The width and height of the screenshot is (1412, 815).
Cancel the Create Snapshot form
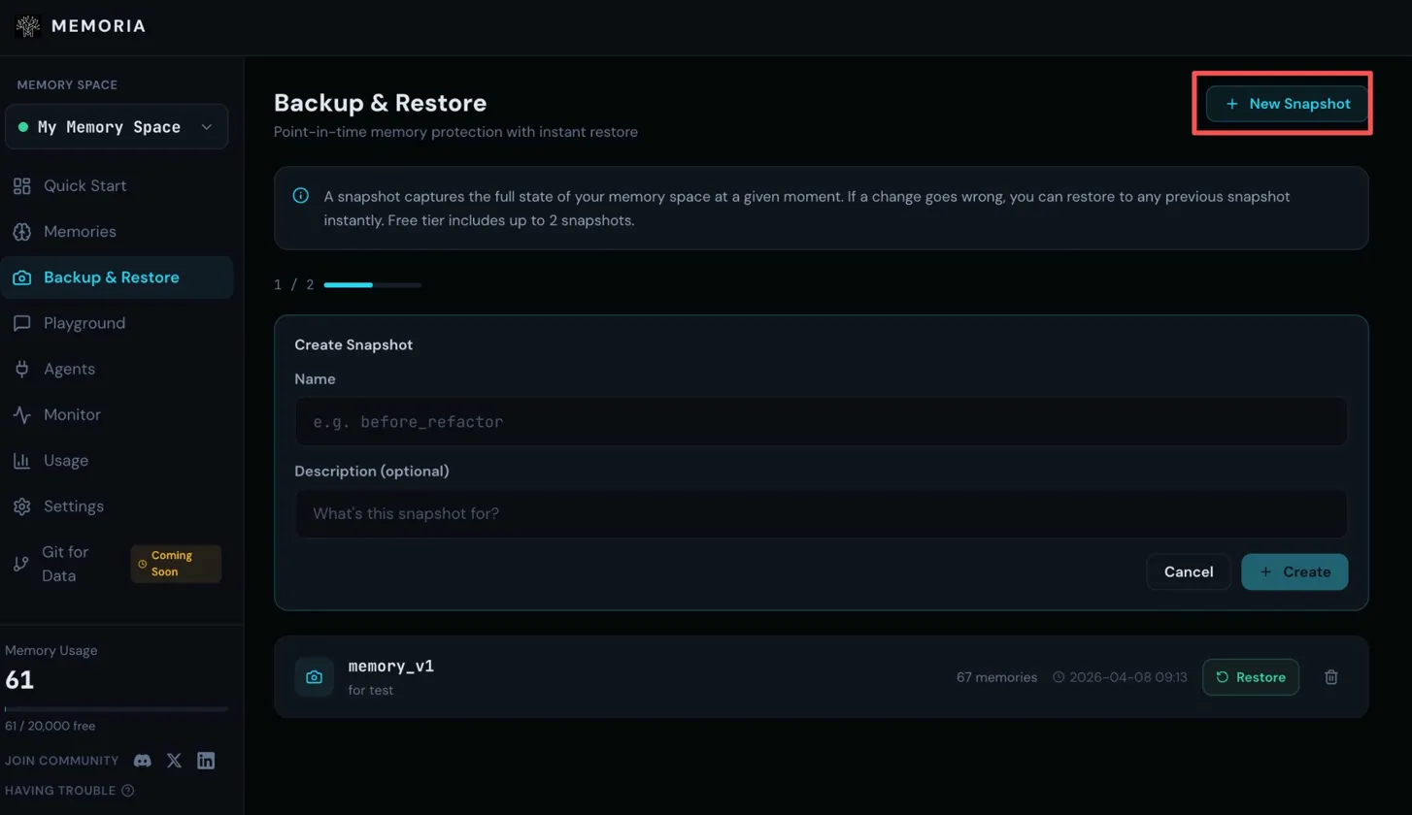click(x=1188, y=572)
